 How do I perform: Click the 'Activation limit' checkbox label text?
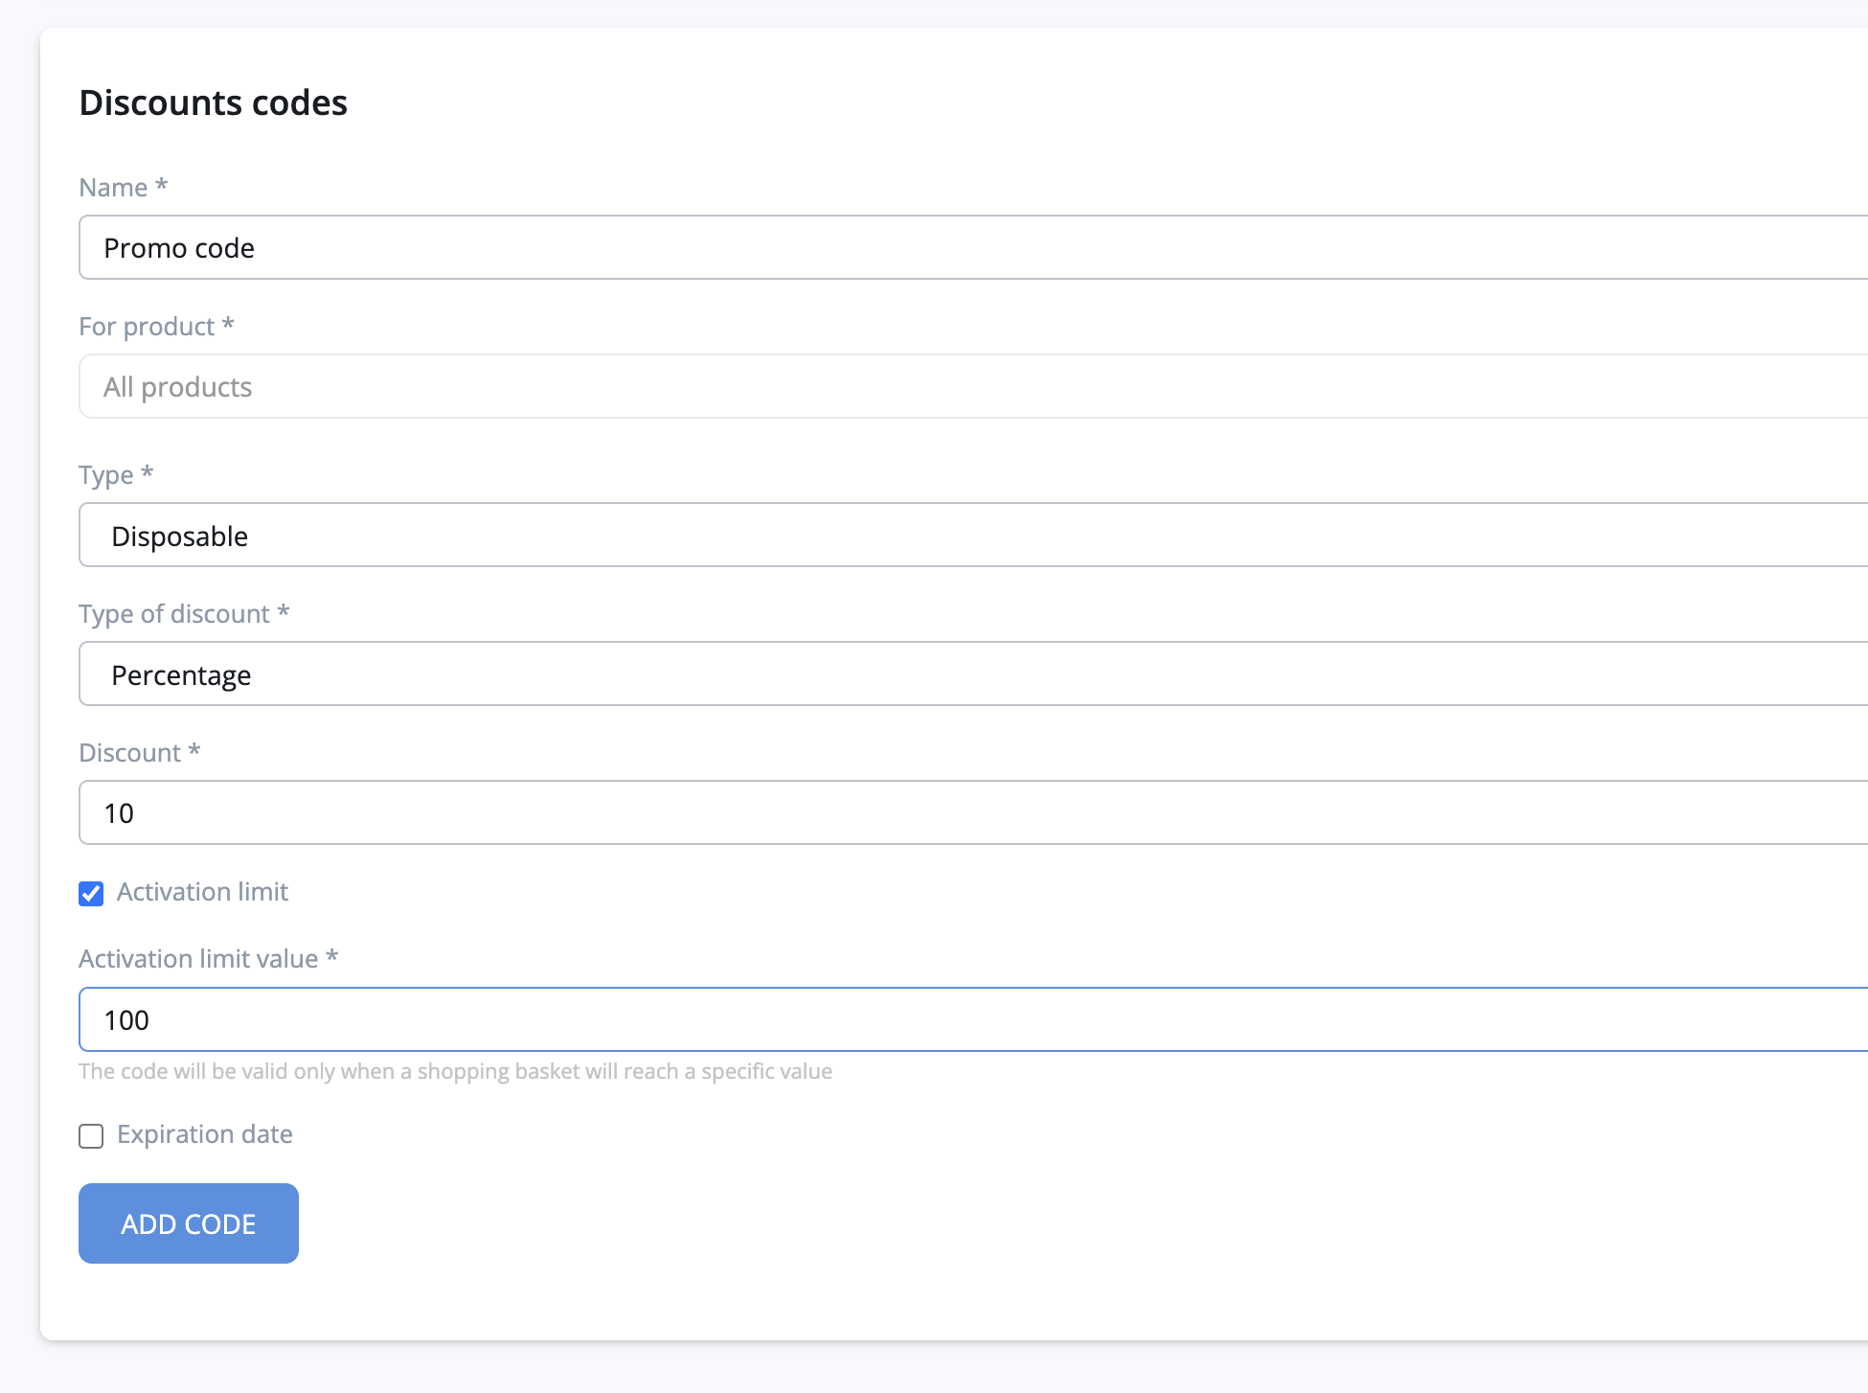pos(202,892)
